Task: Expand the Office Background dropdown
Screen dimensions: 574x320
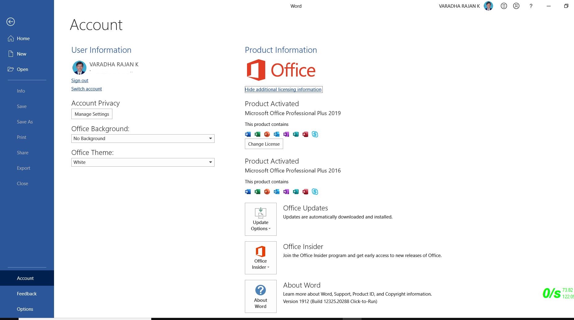Action: (x=143, y=139)
